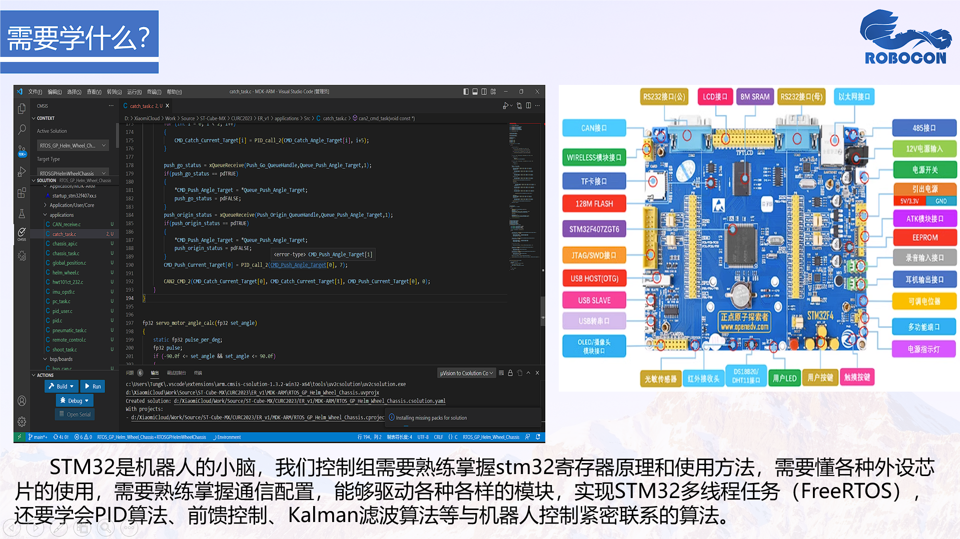This screenshot has height=539, width=960.
Task: Click the slideshow zoom magnifier
Action: pyautogui.click(x=106, y=528)
